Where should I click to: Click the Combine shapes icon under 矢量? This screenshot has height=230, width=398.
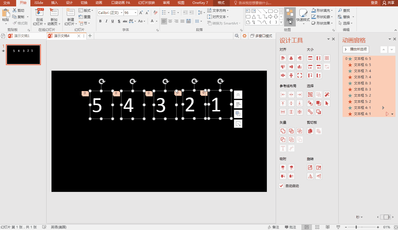point(291,131)
